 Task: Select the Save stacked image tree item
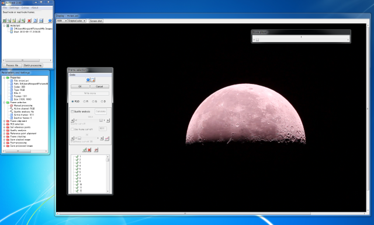click(20, 140)
